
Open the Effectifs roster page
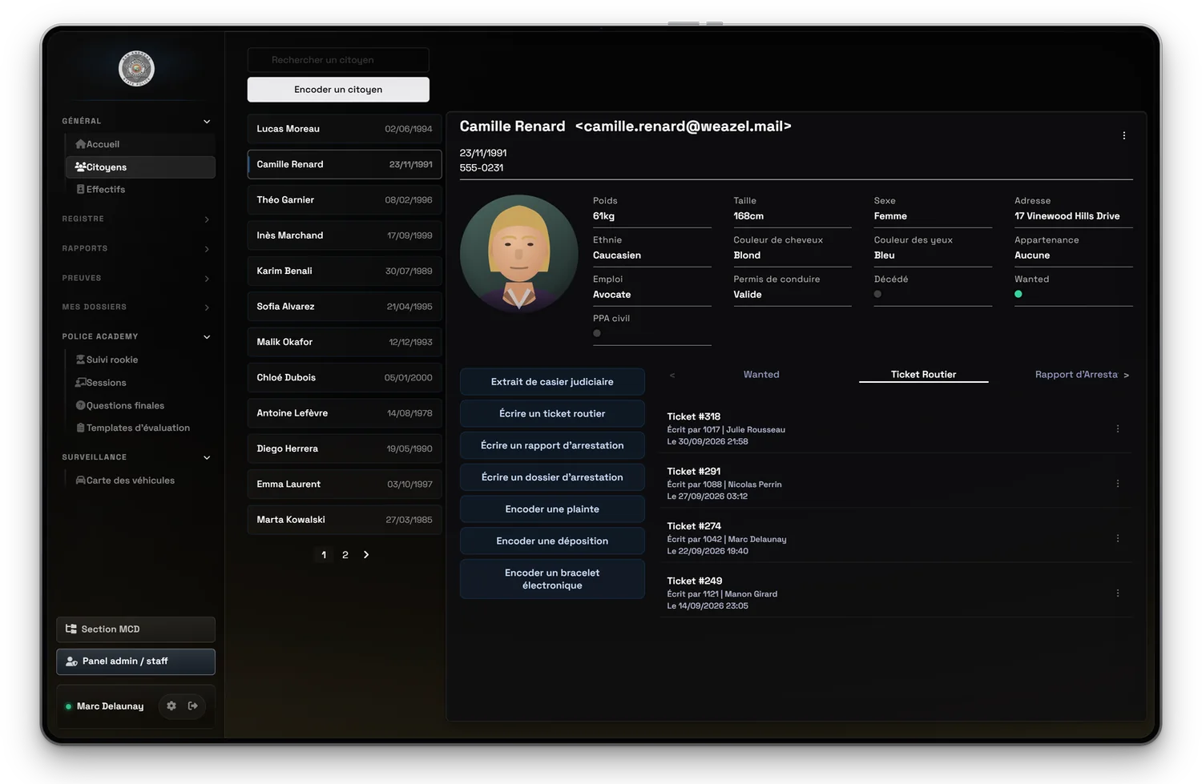[x=140, y=190]
